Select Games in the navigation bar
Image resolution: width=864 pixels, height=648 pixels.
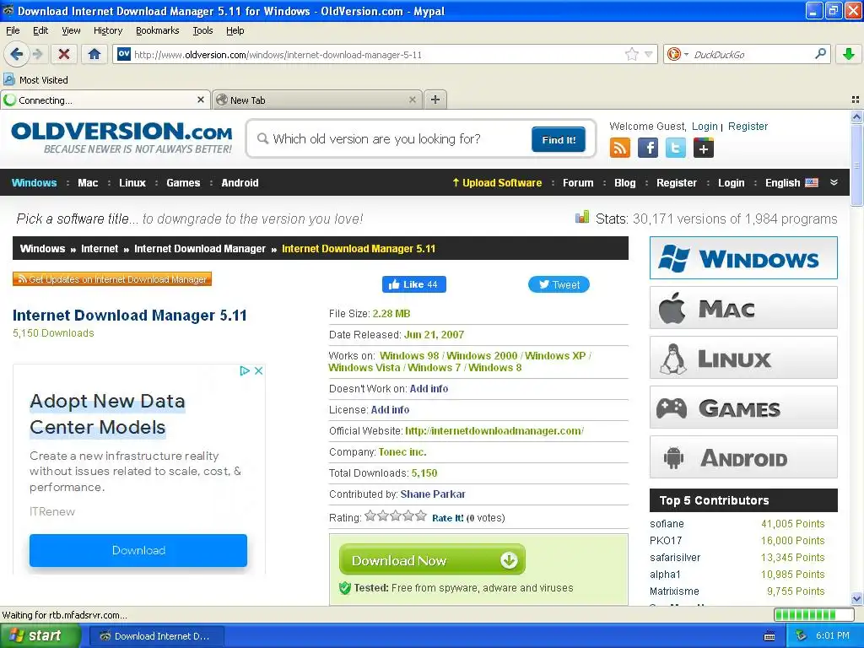(183, 183)
